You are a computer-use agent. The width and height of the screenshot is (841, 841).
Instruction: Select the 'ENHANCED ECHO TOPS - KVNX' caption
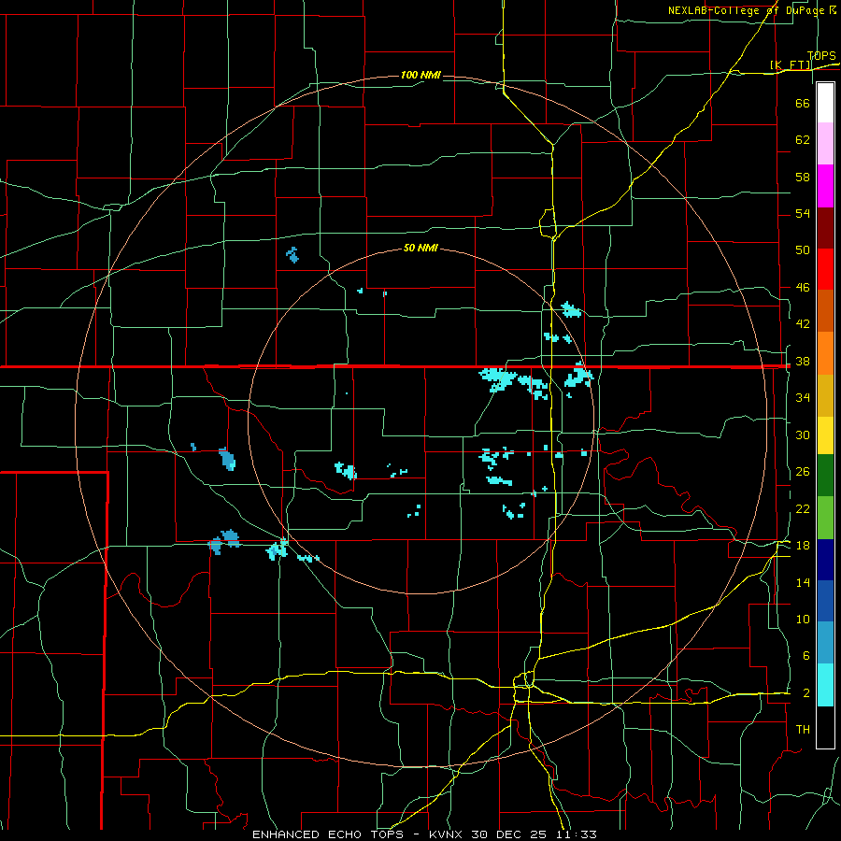360,834
